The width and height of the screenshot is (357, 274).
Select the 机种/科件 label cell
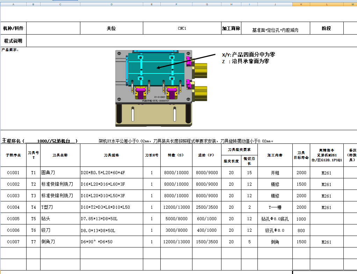click(x=13, y=28)
